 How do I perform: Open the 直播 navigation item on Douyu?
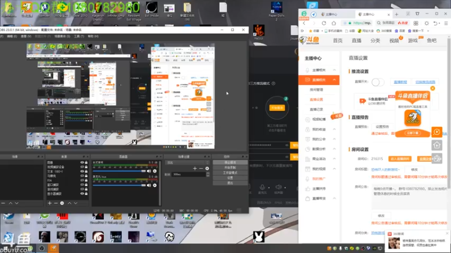356,40
